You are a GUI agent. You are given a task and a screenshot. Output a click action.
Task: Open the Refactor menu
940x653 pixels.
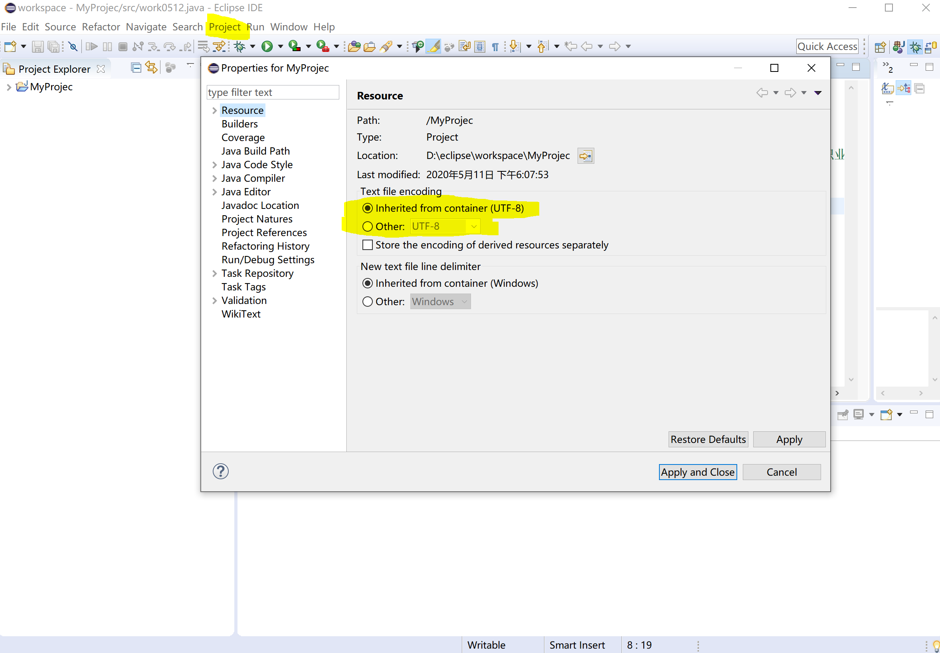101,27
